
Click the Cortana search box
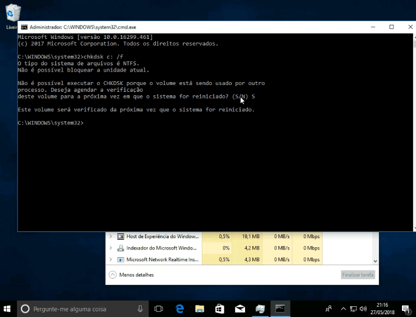(83, 309)
